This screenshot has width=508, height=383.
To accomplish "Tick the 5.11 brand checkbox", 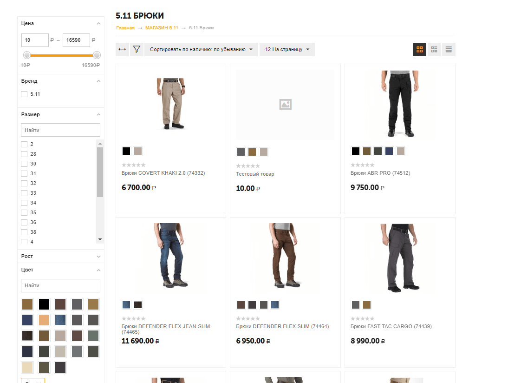I will [24, 94].
